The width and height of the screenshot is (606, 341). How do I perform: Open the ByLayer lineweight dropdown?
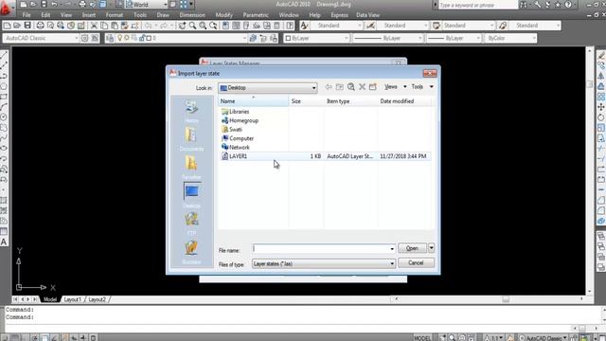coord(454,38)
